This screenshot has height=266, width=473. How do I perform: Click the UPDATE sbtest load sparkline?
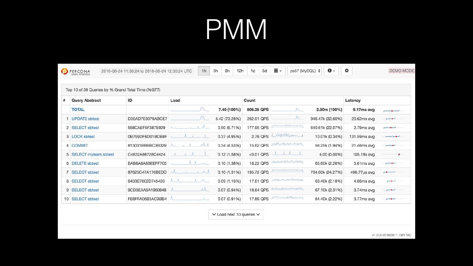190,118
